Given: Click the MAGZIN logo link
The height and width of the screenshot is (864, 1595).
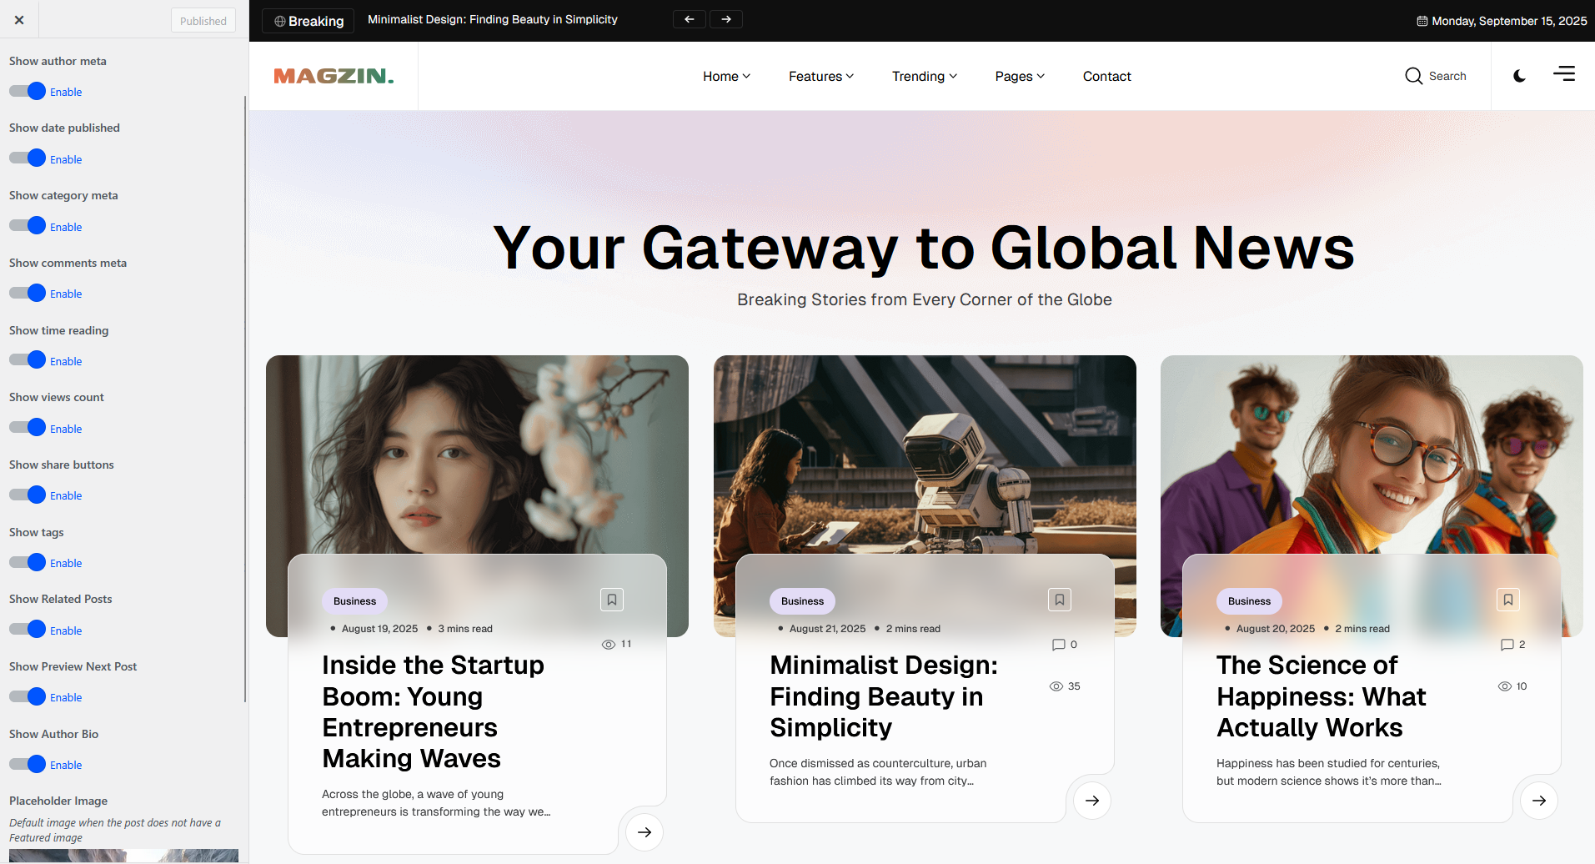Looking at the screenshot, I should coord(334,76).
